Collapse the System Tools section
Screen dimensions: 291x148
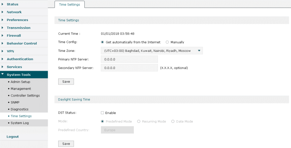click(24, 75)
